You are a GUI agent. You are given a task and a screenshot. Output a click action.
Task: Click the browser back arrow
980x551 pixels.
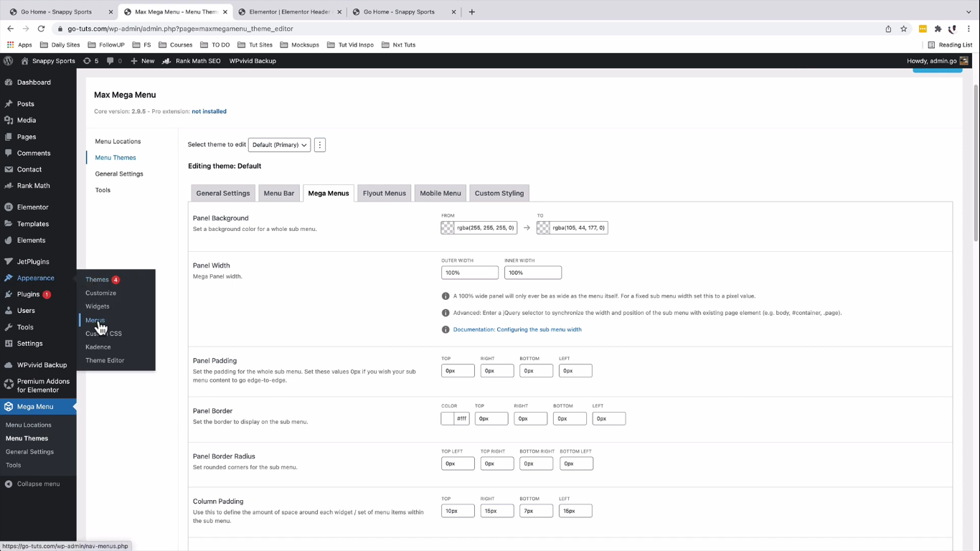click(10, 29)
